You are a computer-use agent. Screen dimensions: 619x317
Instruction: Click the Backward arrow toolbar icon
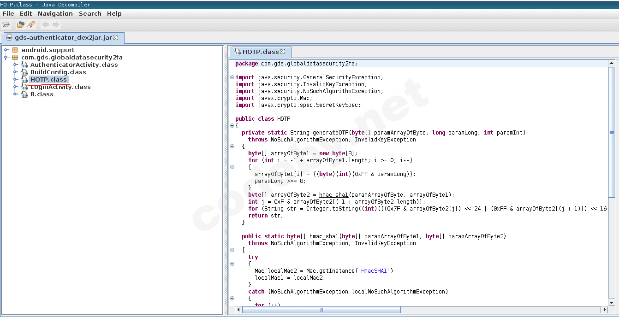point(46,24)
